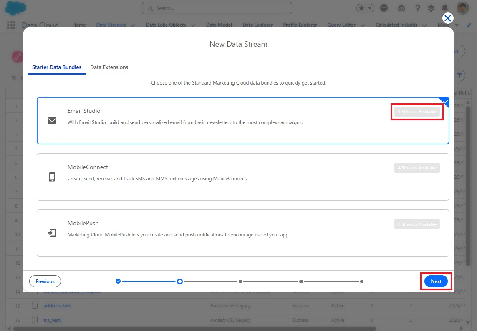Open the Home nav tab

coord(79,25)
